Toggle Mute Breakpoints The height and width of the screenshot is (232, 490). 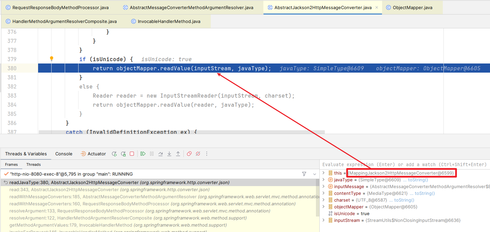click(x=198, y=154)
